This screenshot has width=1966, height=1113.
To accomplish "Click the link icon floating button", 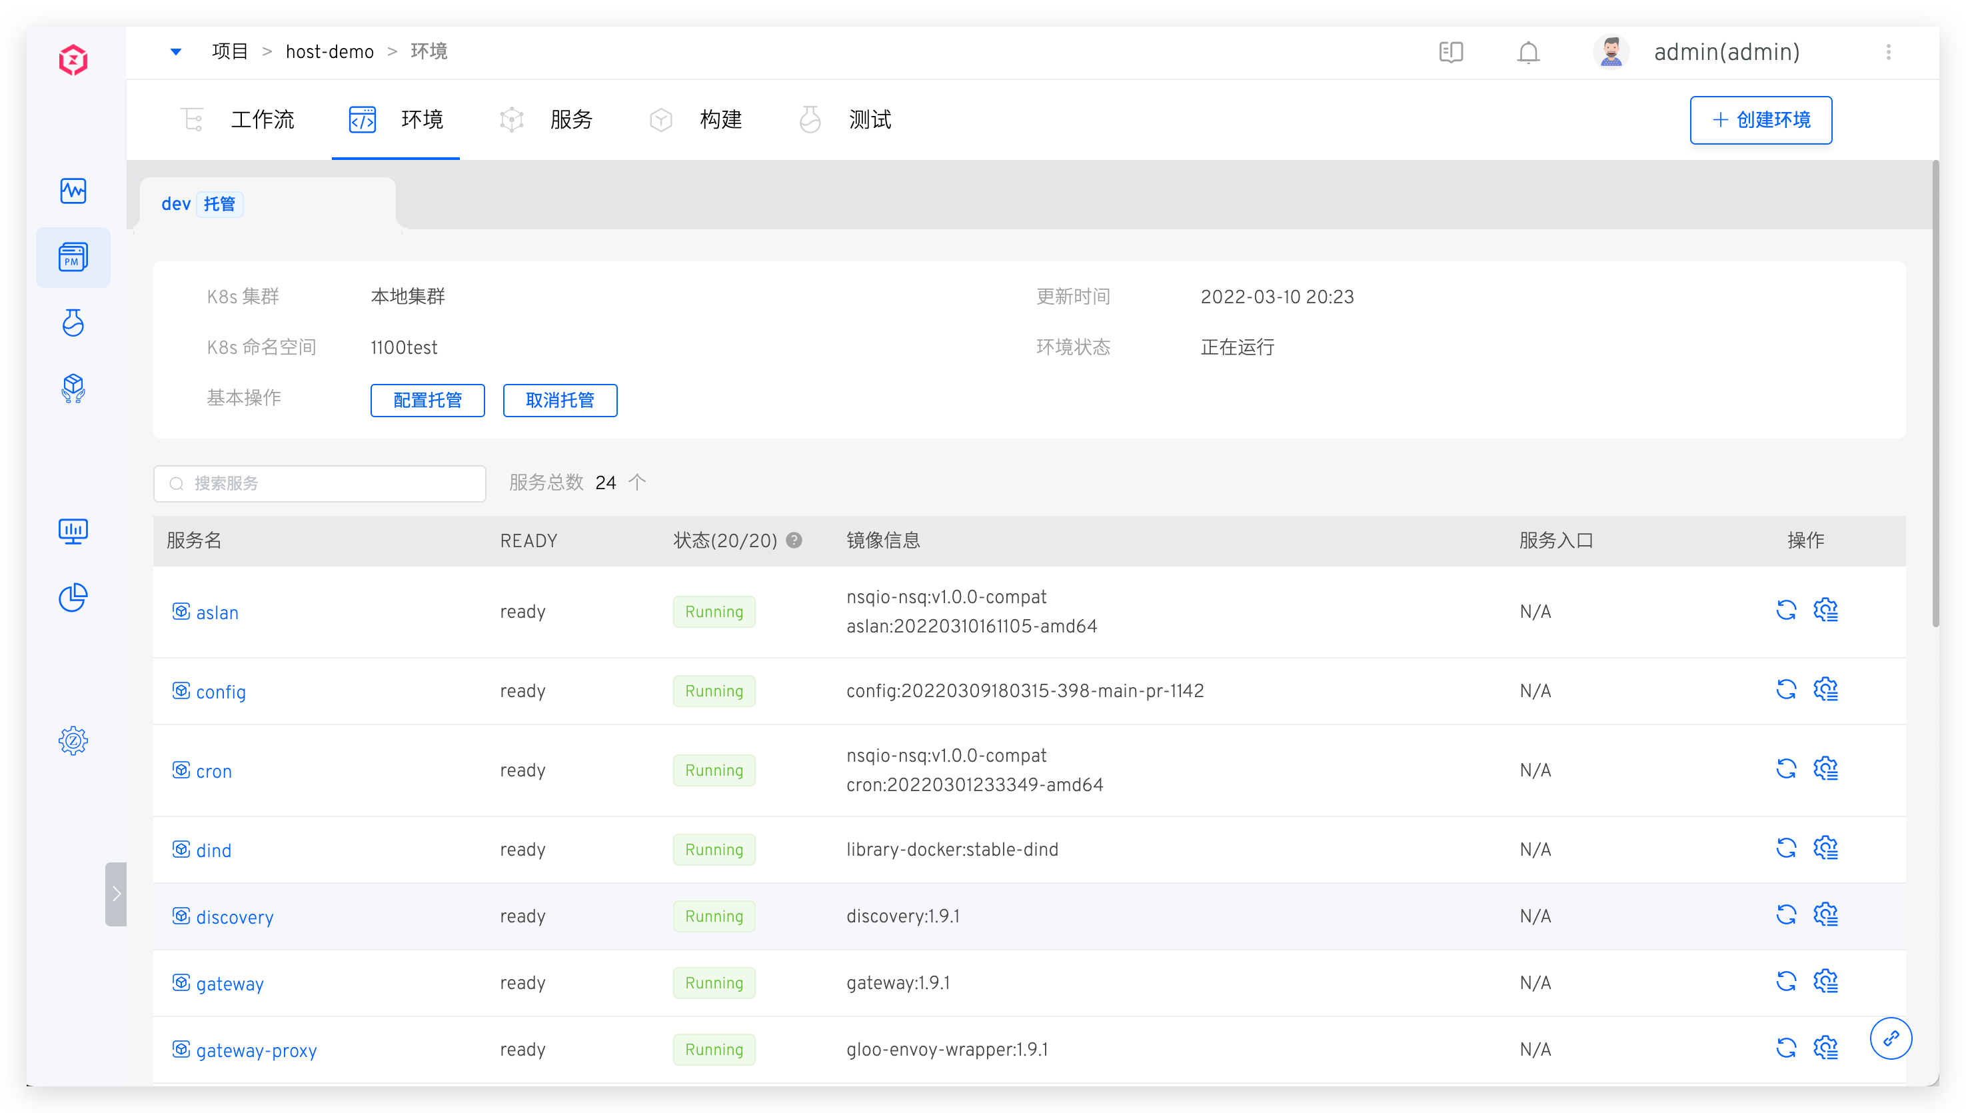I will [x=1890, y=1038].
